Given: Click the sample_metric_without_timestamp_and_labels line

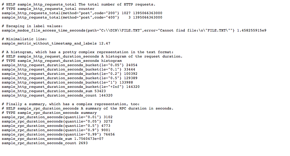Looking at the screenshot, I should point(56,43).
